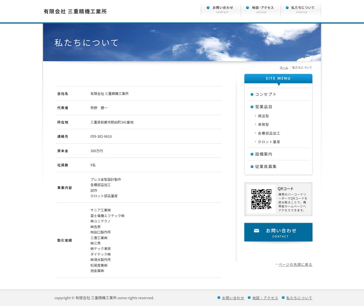Click the bullet icon beside header お問い合わせ
364x306 pixels.
click(x=208, y=8)
